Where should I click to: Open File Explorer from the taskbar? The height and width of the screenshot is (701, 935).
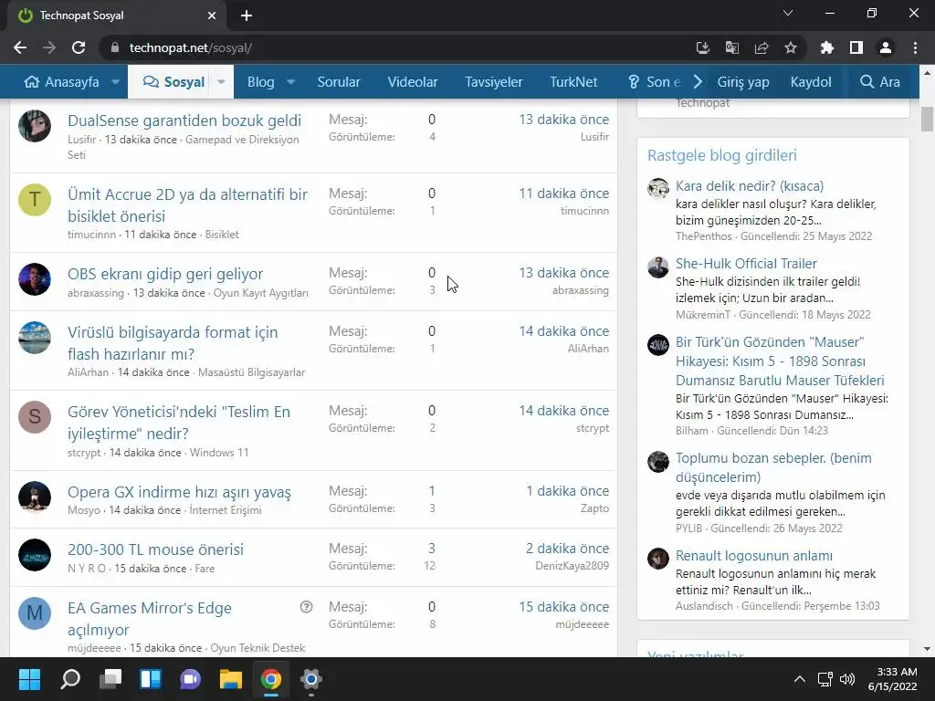[231, 679]
